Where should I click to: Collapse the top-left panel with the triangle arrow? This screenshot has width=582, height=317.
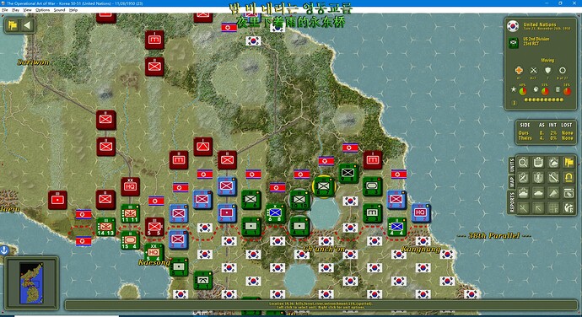point(27,25)
